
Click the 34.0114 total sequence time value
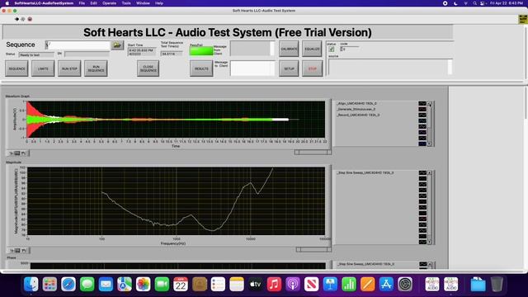[x=168, y=54]
